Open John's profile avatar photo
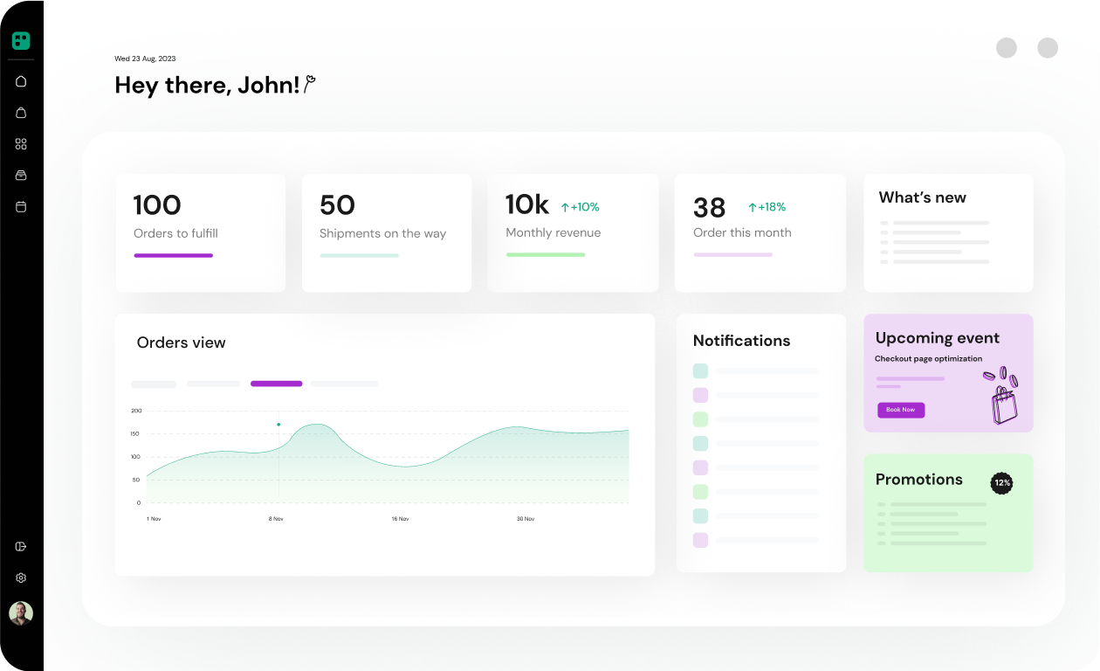This screenshot has height=671, width=1100. [x=21, y=613]
